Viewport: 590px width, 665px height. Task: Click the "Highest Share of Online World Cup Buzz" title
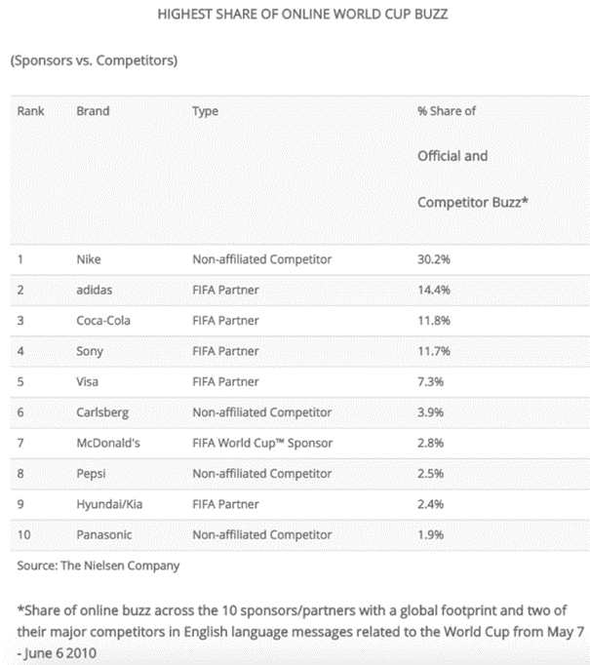point(295,17)
